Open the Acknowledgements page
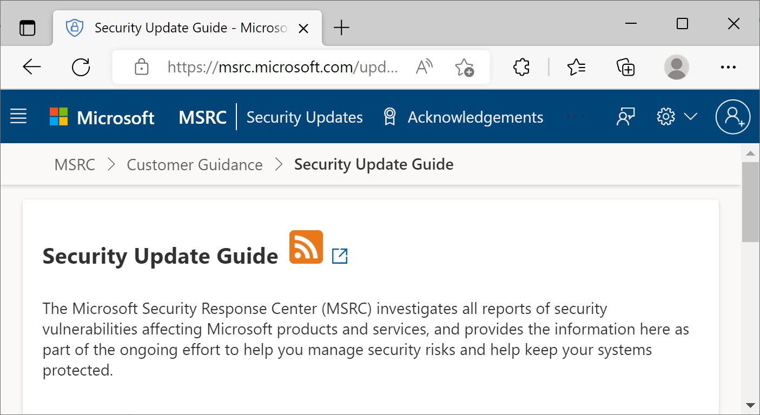Image resolution: width=760 pixels, height=415 pixels. [475, 117]
